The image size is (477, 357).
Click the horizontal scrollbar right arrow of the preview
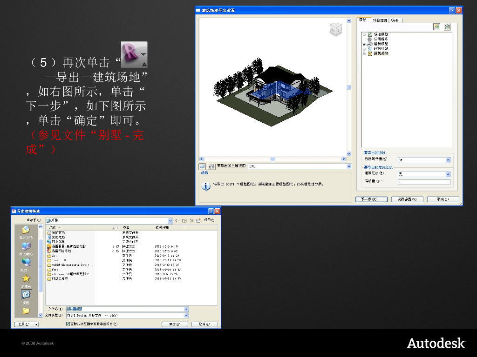click(344, 159)
